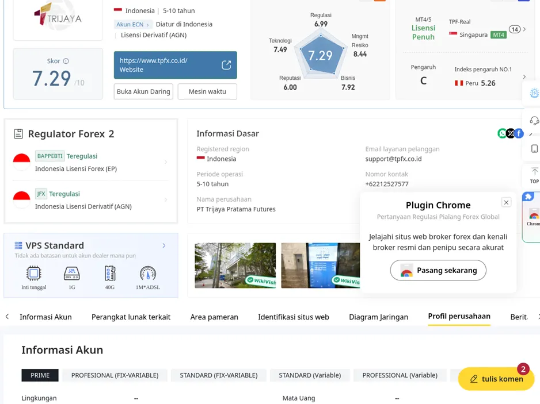
Task: Select PROFESSIONAL (Variable) account type
Action: click(x=400, y=375)
